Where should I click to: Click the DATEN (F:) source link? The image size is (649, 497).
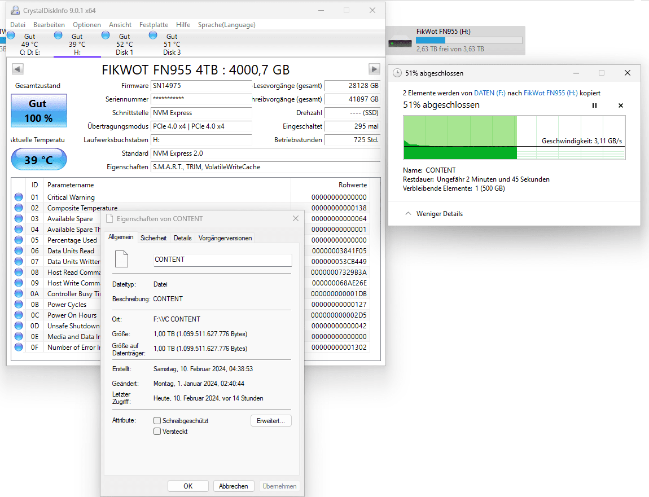[490, 93]
